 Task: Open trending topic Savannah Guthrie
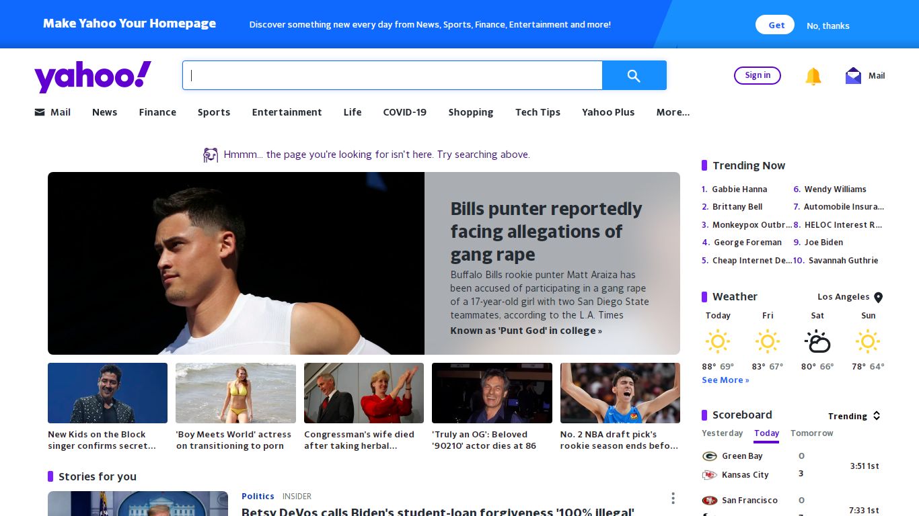843,261
